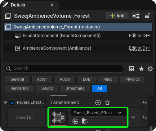Click the BrushComponent cube icon
Image resolution: width=156 pixels, height=131 pixels.
point(18,36)
